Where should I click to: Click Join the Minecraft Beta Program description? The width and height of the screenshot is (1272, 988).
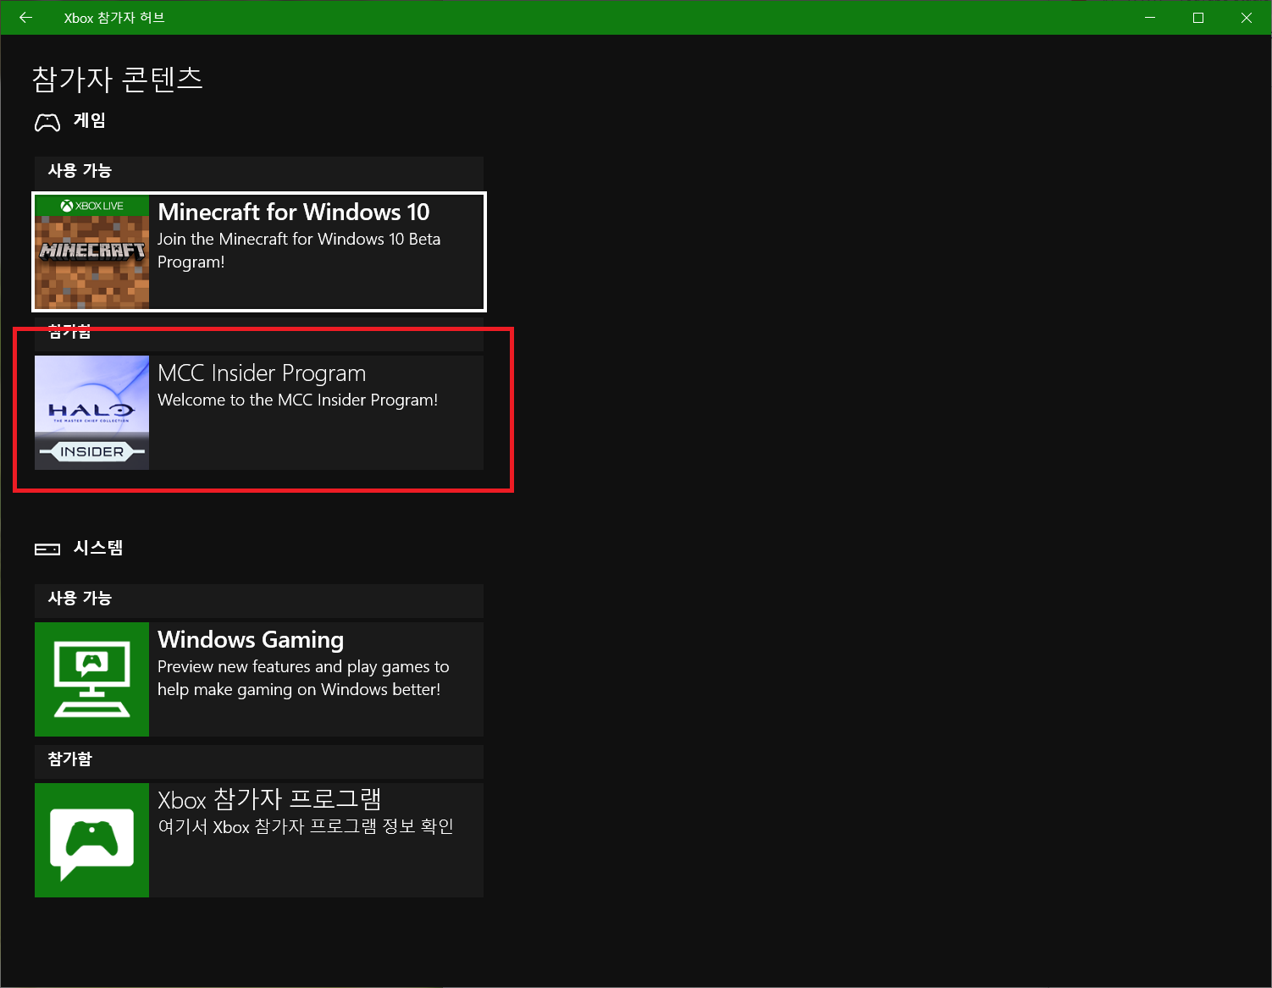[299, 251]
